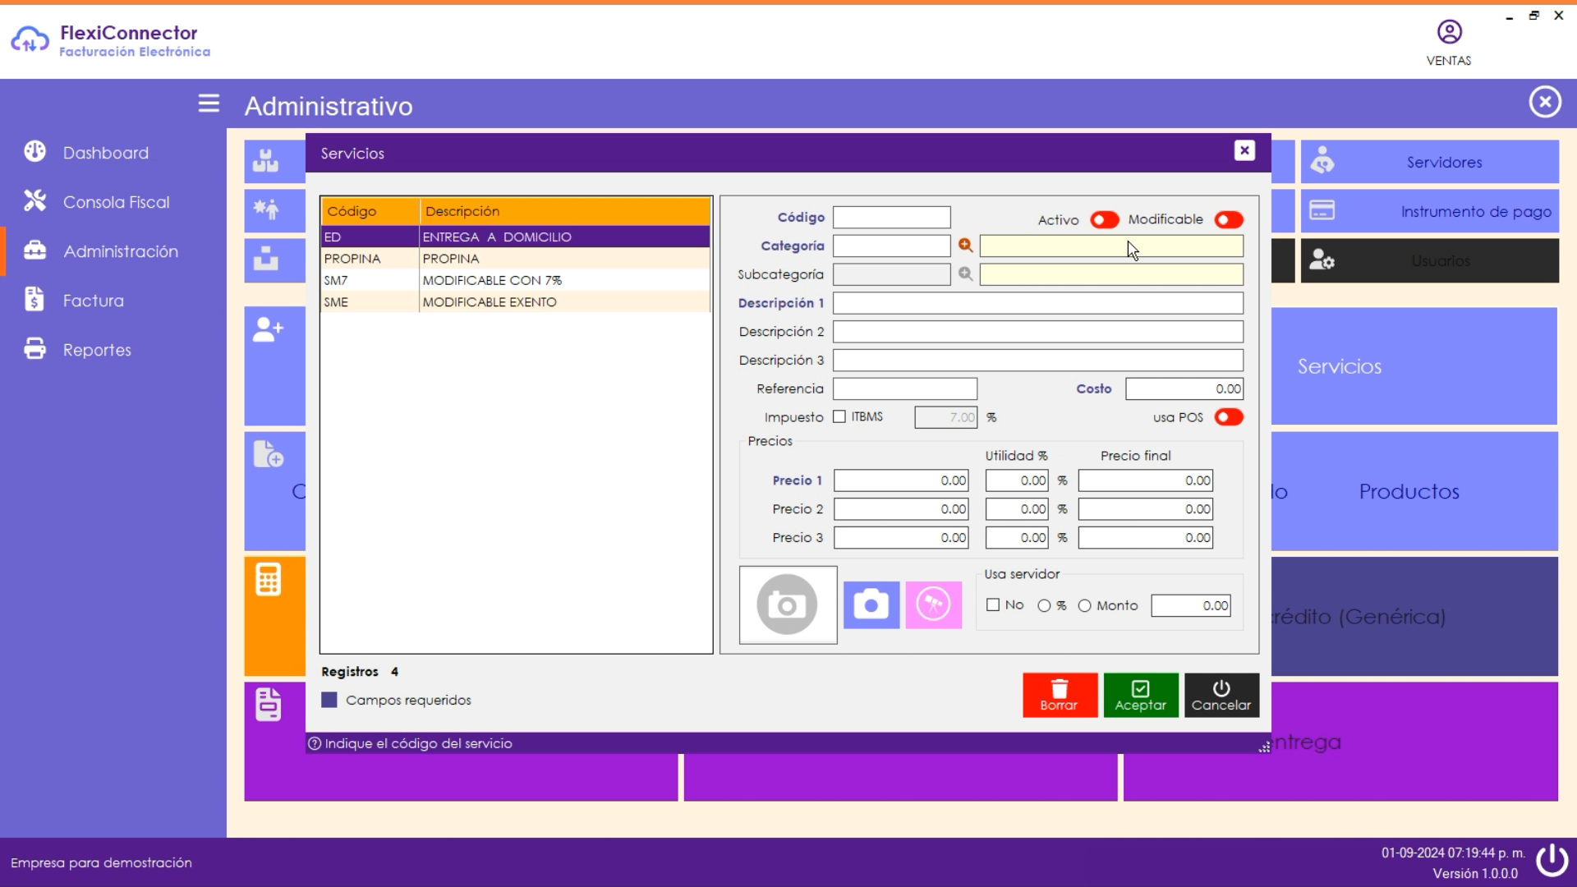This screenshot has width=1577, height=887.
Task: Open Reportes from the sidebar
Action: [x=97, y=350]
